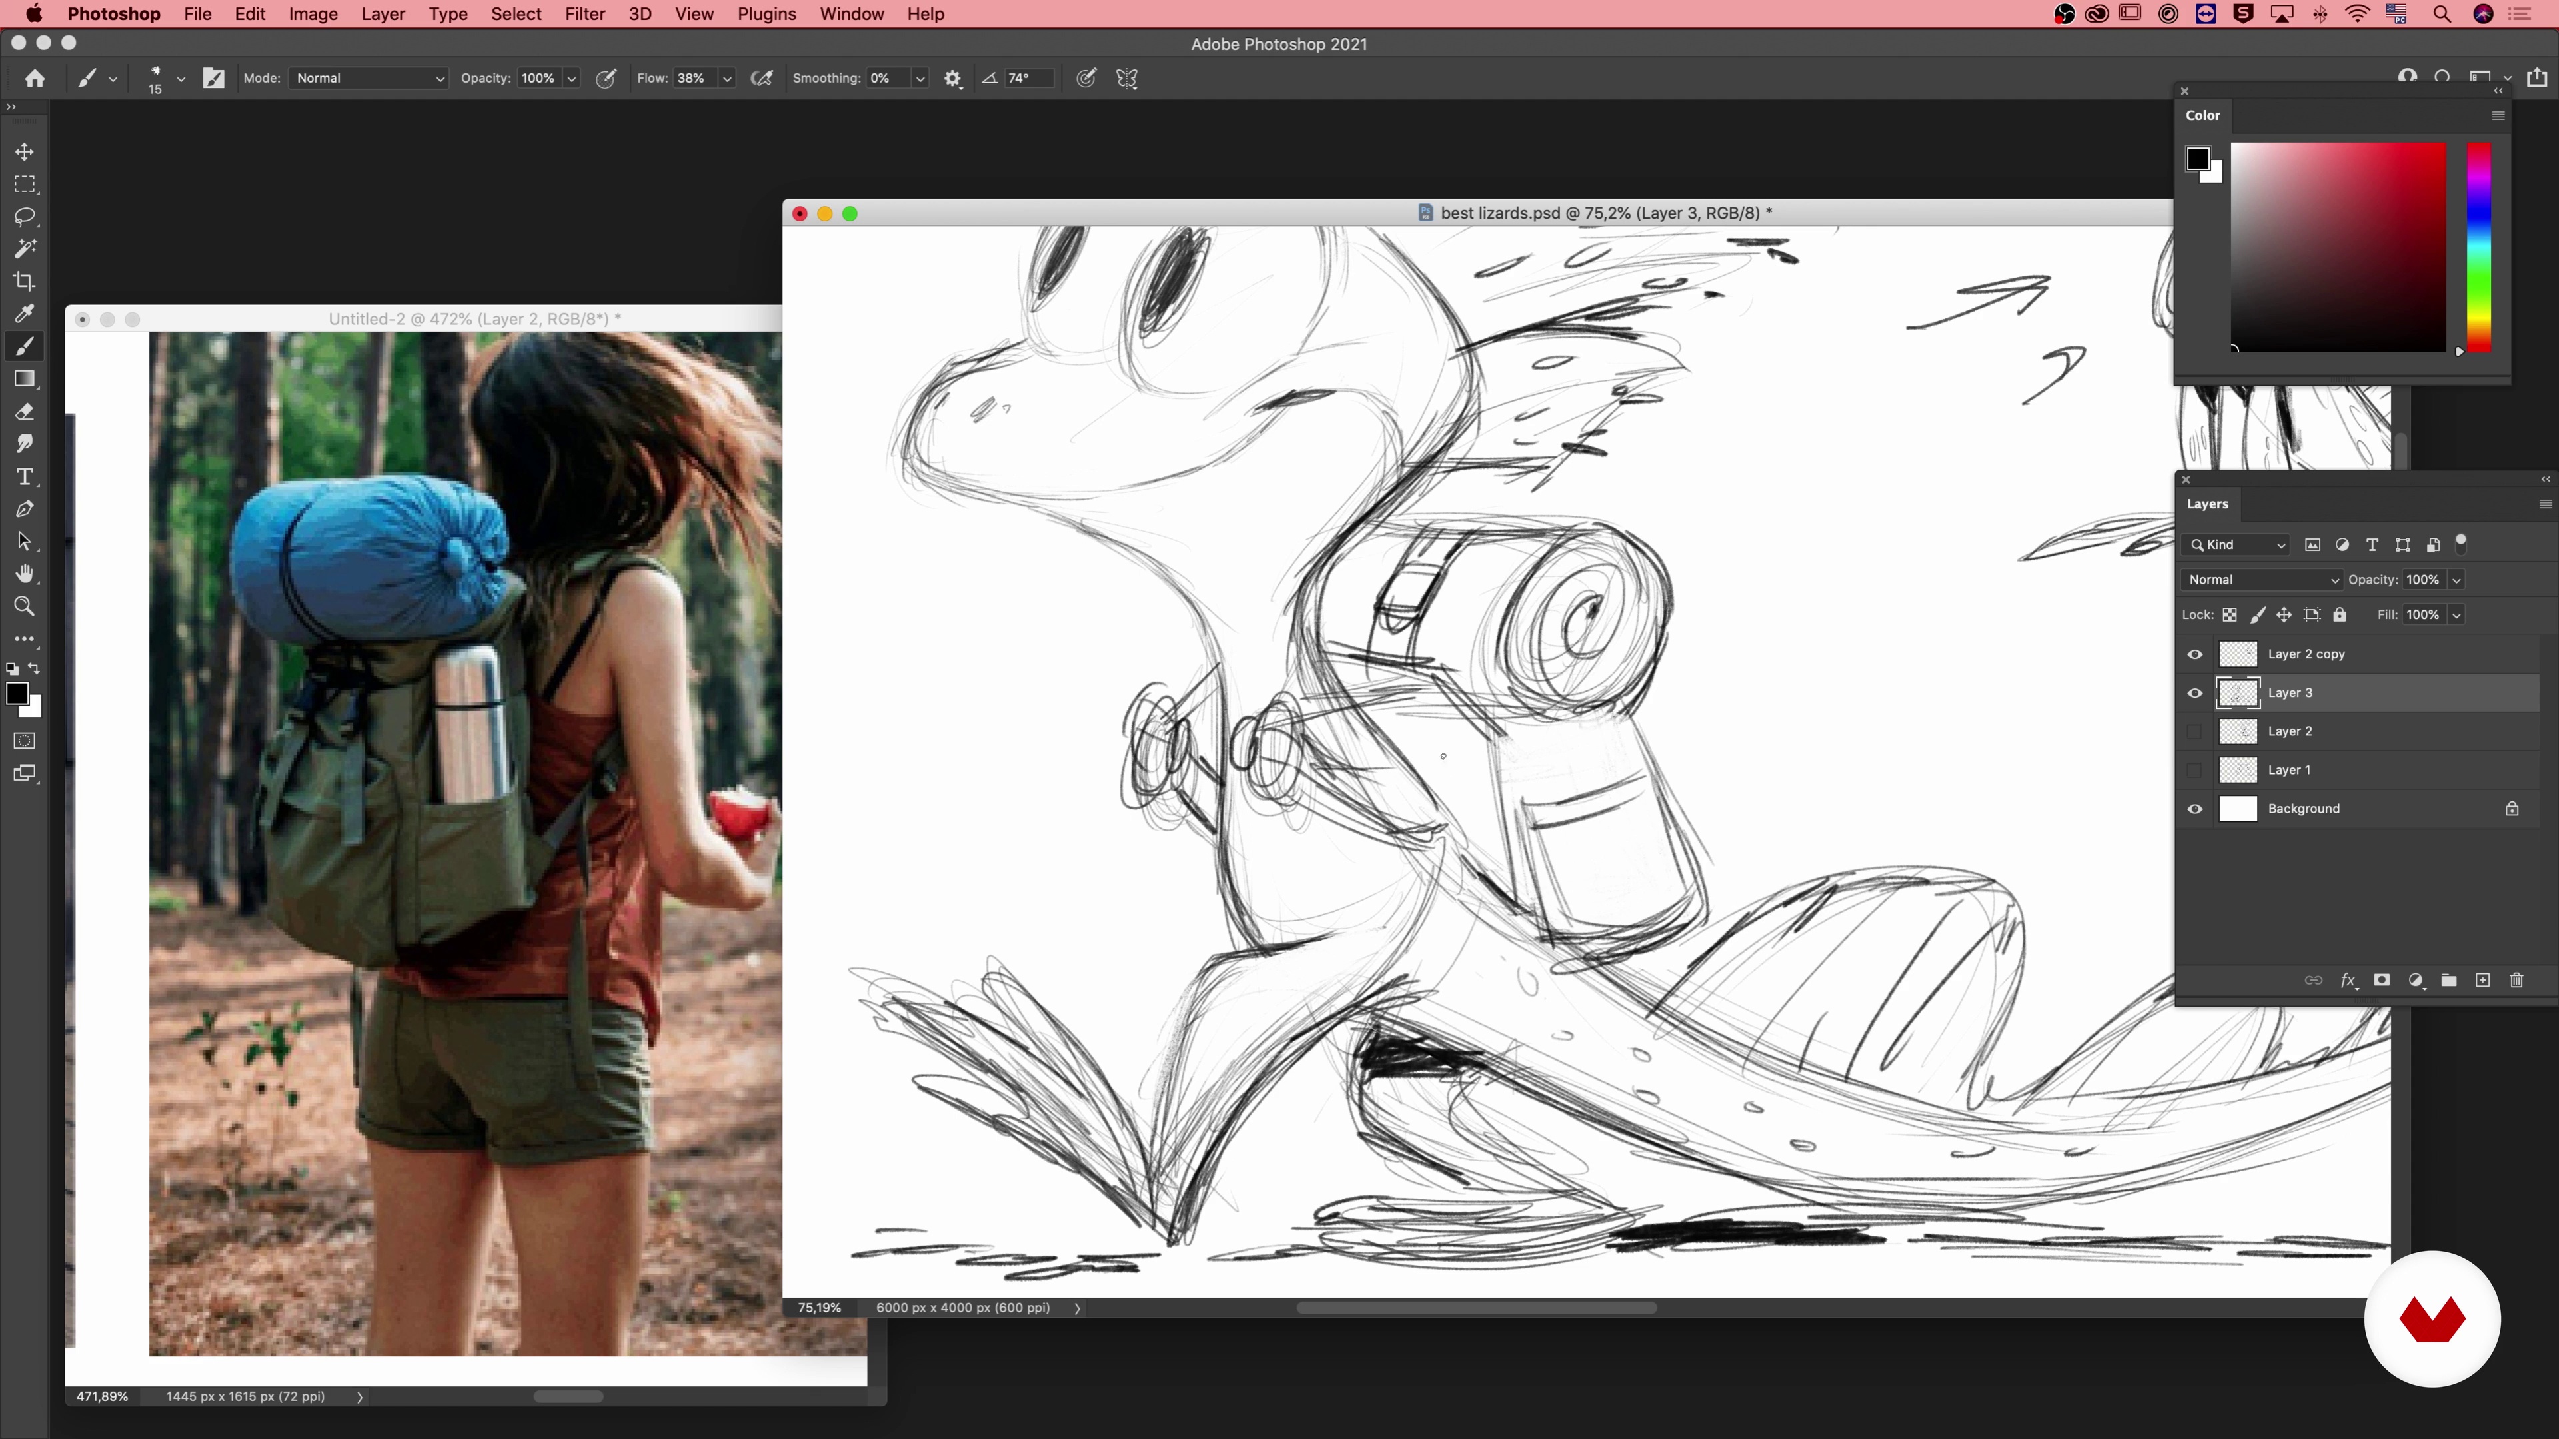Toggle lock transparent pixels
Screen dimensions: 2559x1439
click(x=2230, y=615)
